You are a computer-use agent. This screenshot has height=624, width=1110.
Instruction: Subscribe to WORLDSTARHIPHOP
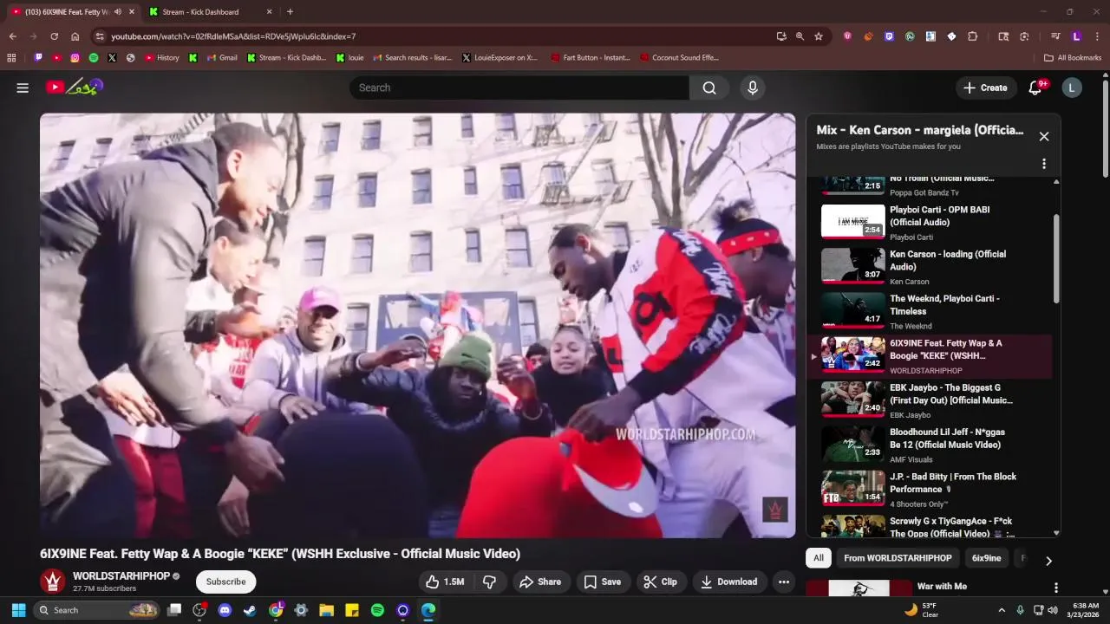click(x=225, y=582)
